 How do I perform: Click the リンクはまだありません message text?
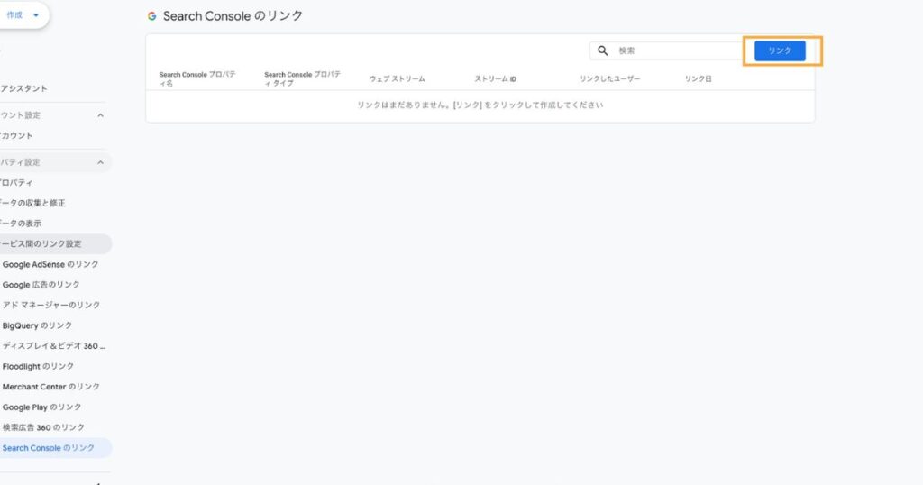(480, 105)
